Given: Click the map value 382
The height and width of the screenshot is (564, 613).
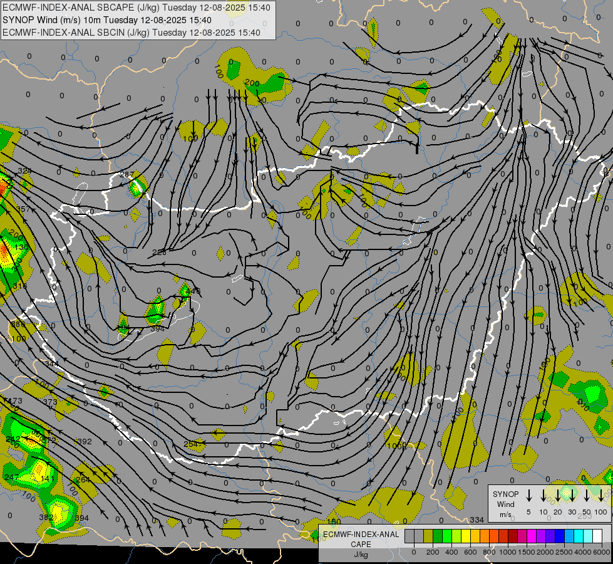Looking at the screenshot, I should point(46,517).
